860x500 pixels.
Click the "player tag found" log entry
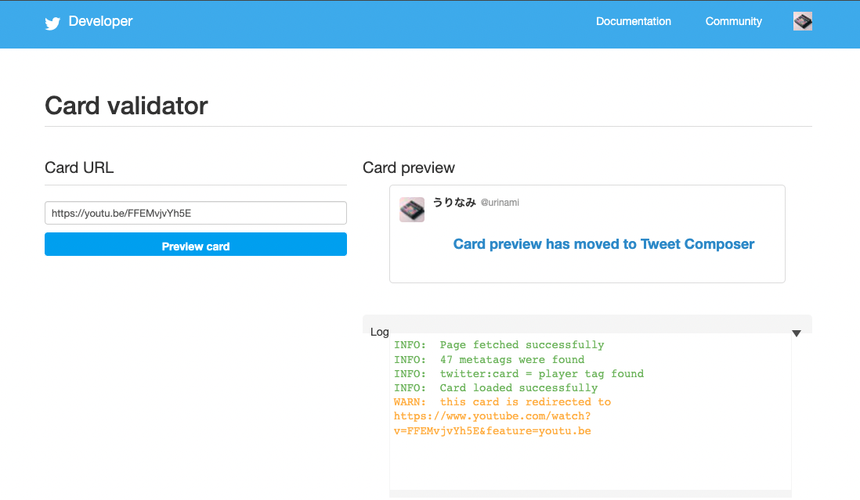(519, 374)
